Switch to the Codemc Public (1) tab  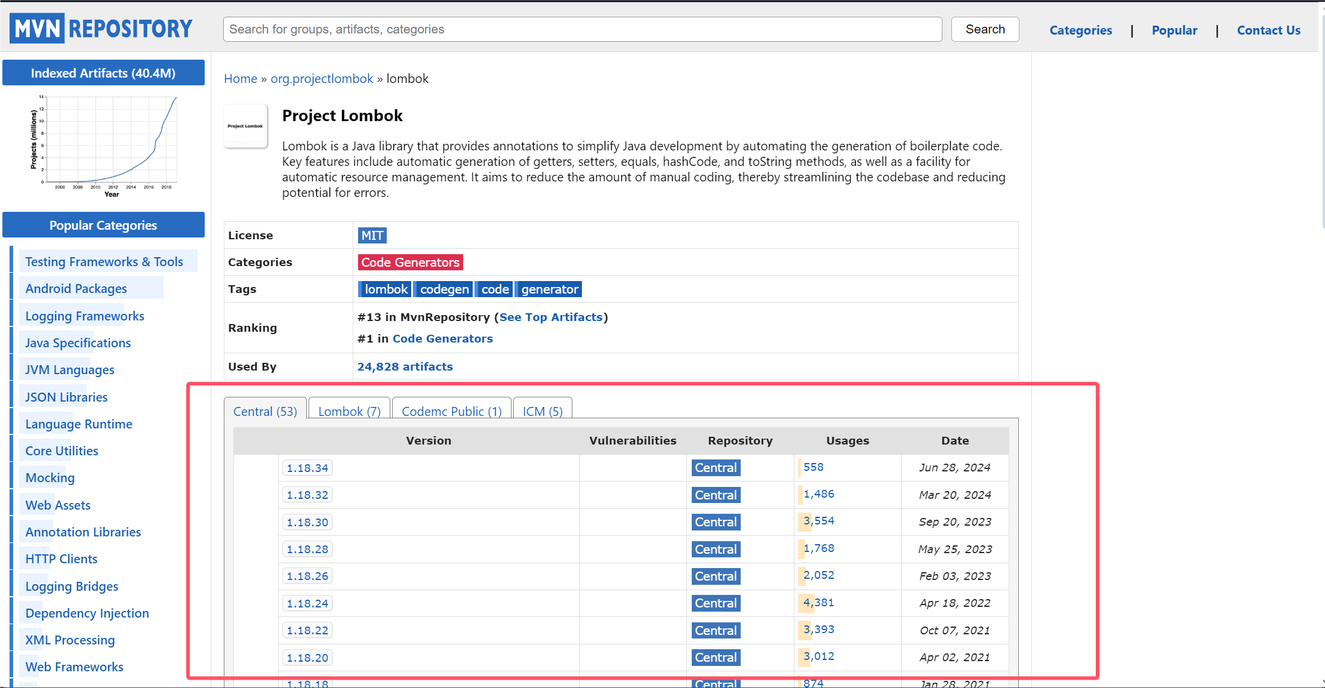click(451, 412)
